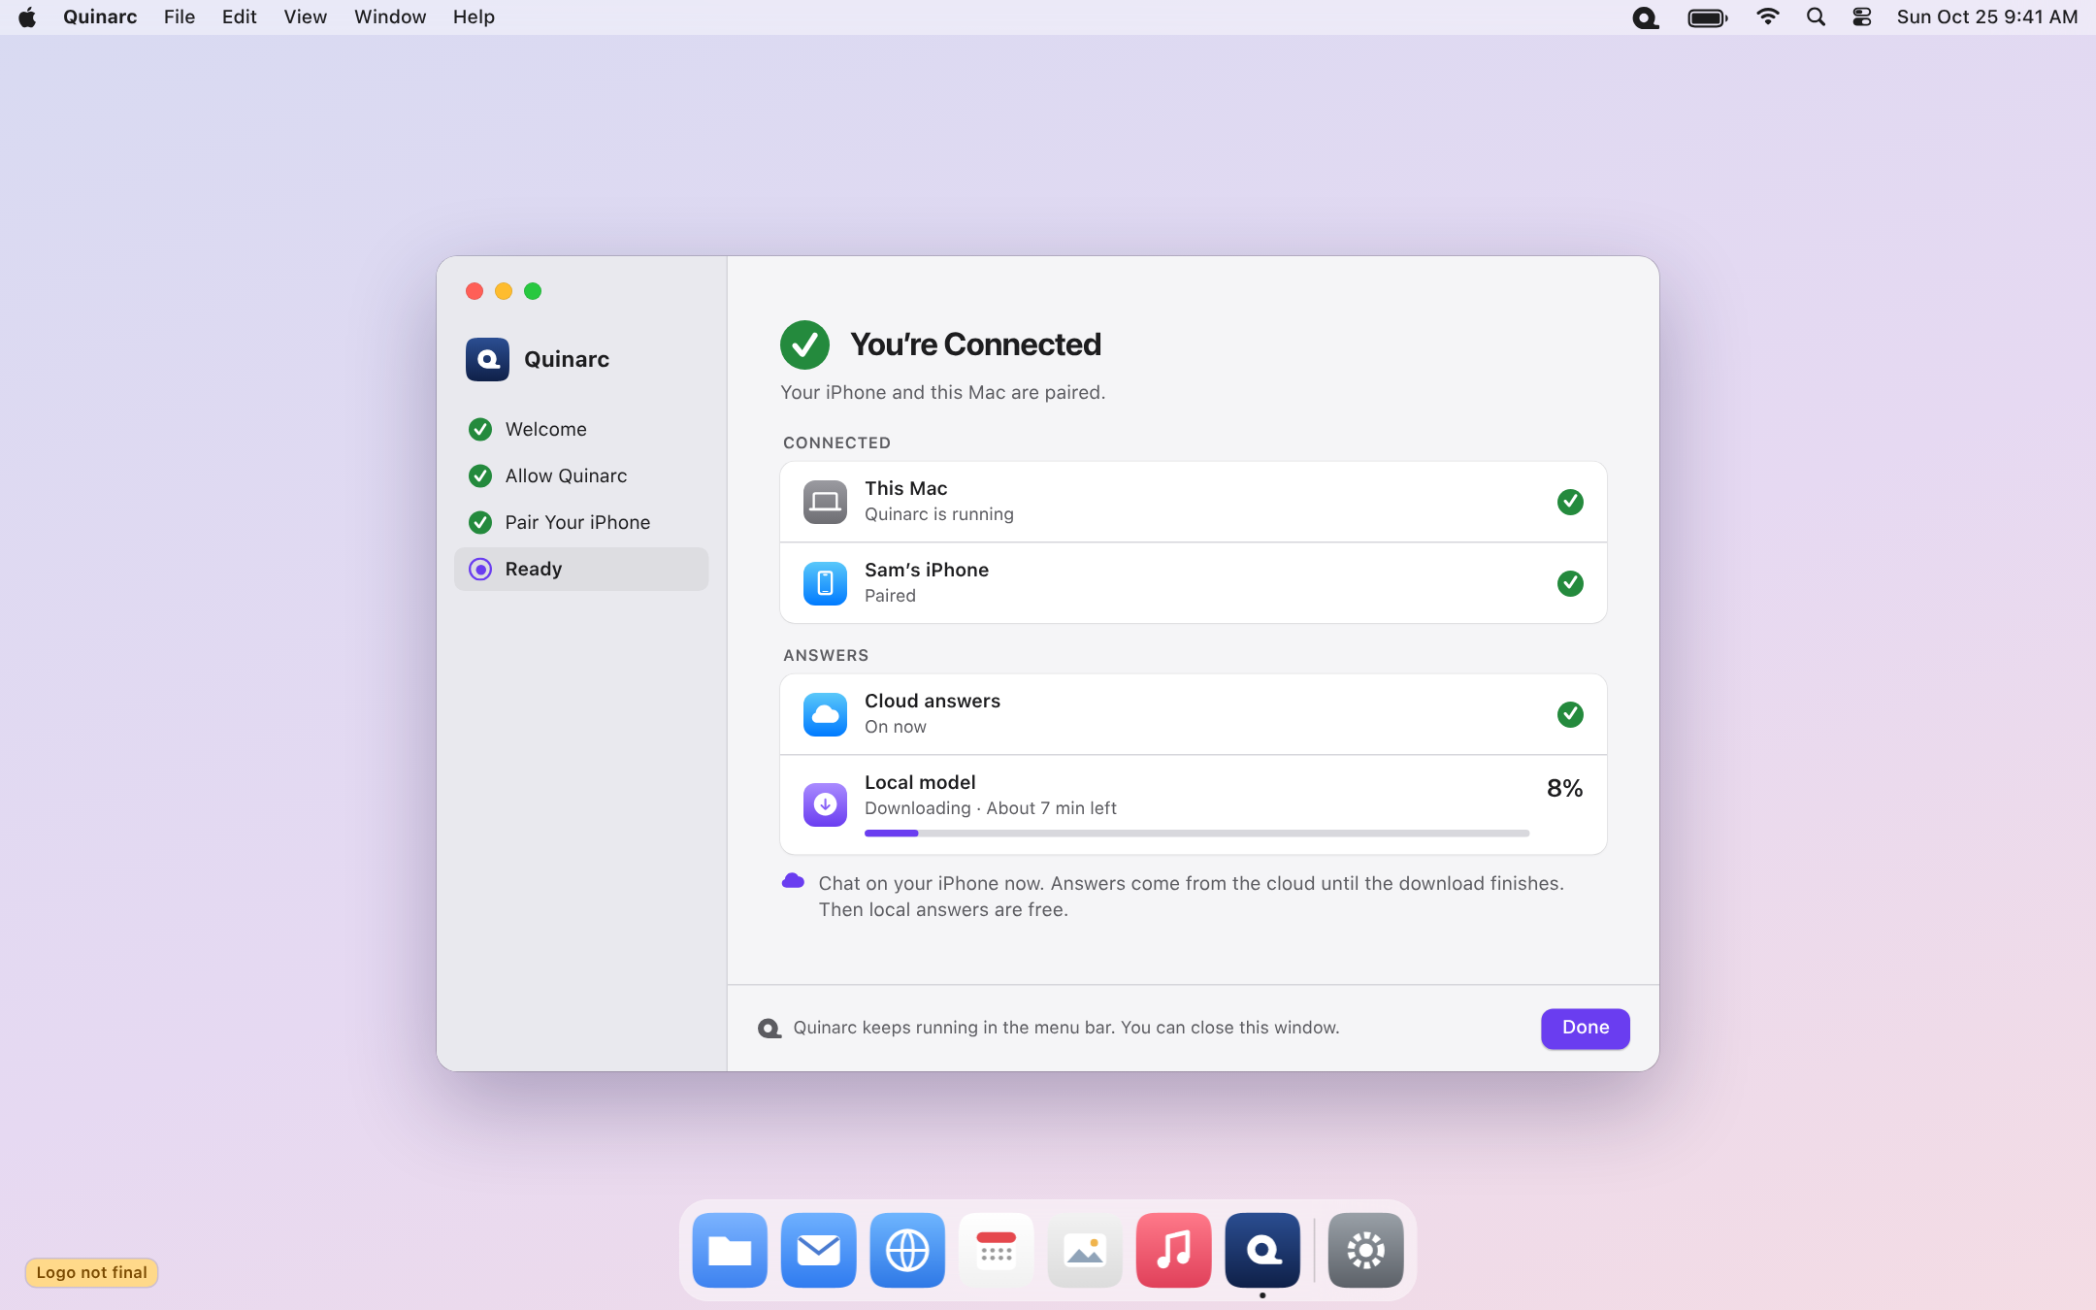The image size is (2096, 1310).
Task: Open the File menu
Action: pos(180,17)
